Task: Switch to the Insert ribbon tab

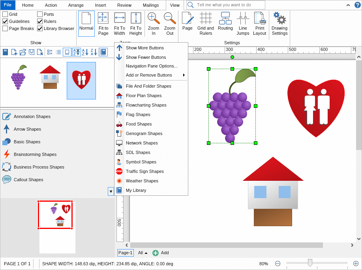Action: (x=100, y=5)
